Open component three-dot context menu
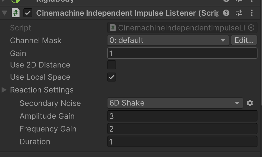The width and height of the screenshot is (262, 157). click(x=252, y=13)
